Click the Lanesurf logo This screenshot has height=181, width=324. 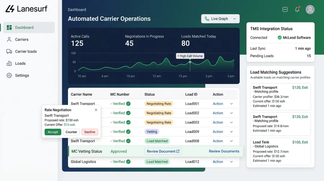click(x=26, y=9)
